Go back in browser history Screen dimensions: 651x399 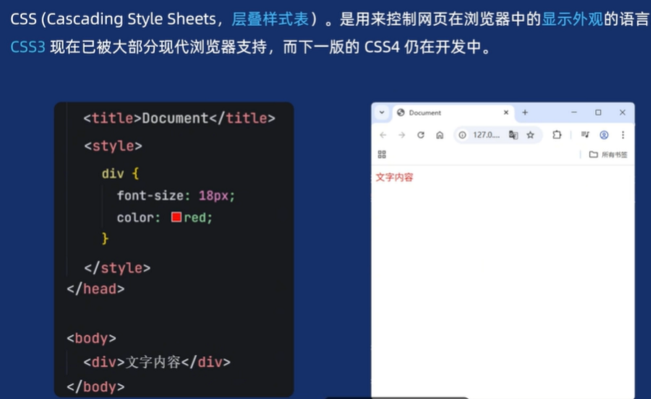(383, 135)
